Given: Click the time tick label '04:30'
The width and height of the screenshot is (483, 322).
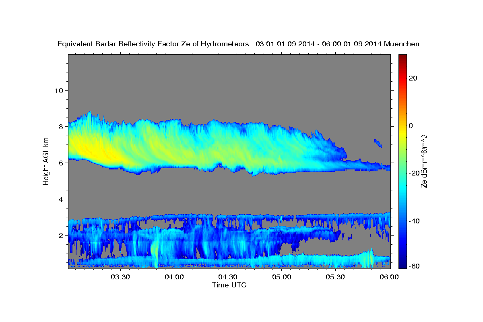Looking at the screenshot, I should tap(227, 277).
